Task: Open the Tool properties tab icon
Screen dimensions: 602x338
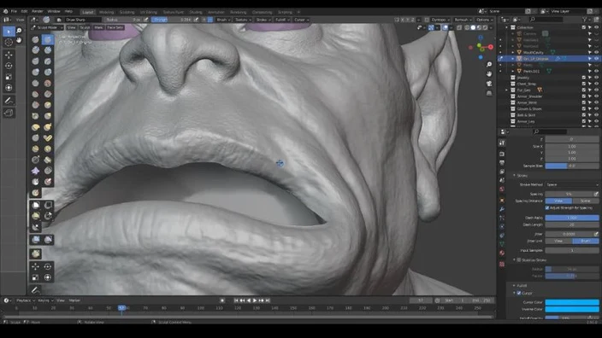Action: 502,143
